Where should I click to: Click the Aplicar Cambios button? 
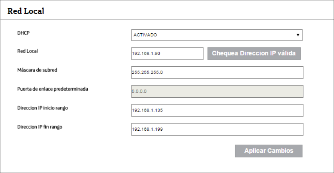point(268,151)
